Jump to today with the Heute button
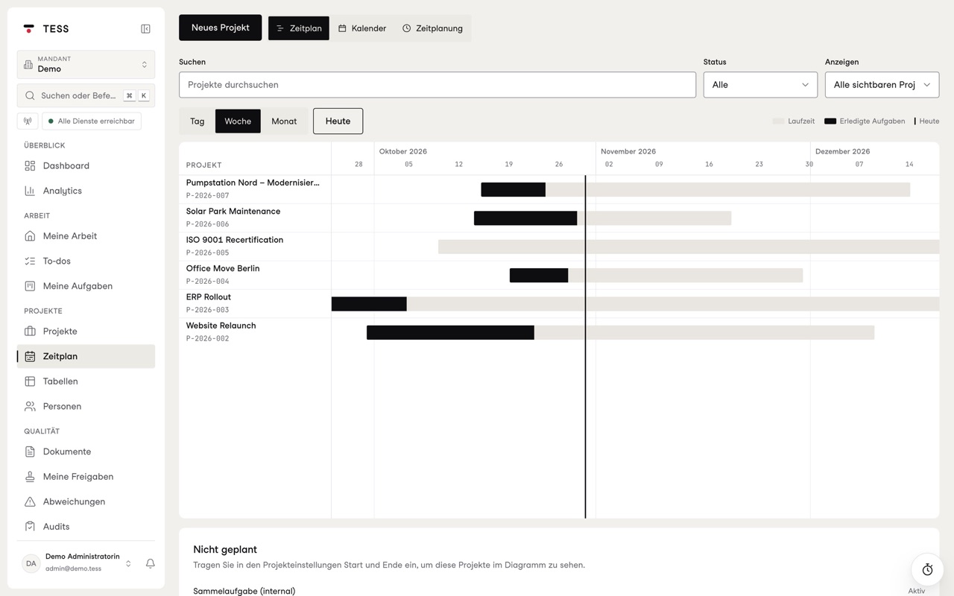 click(338, 121)
